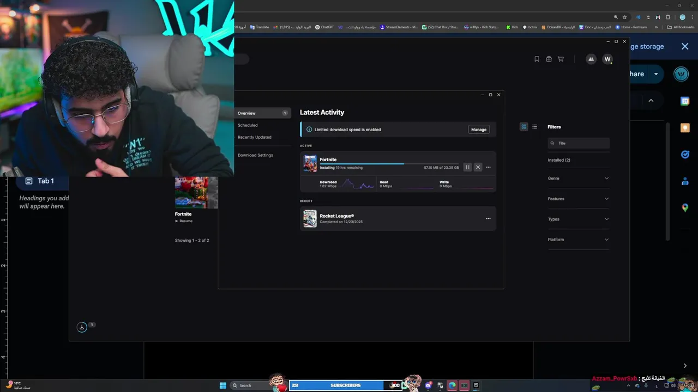Expand the Genre filter
Viewport: 698px width, 392px height.
click(579, 178)
